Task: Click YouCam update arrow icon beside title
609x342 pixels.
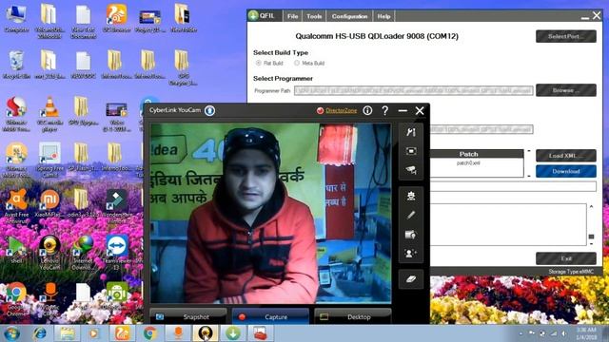Action: click(209, 110)
